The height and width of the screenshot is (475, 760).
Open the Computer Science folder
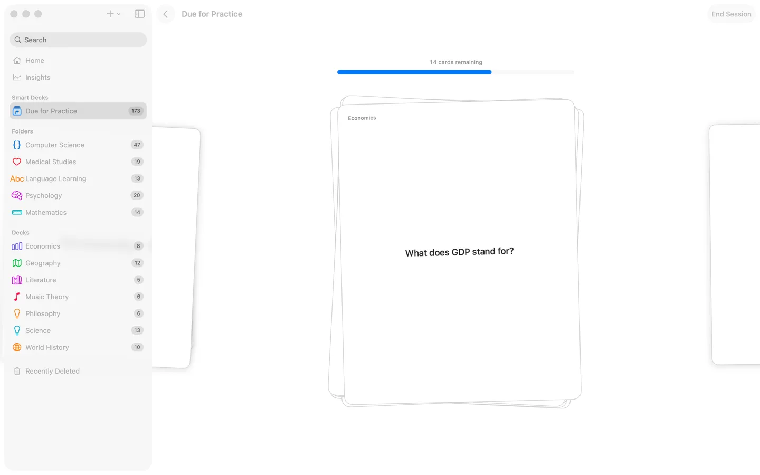(x=78, y=145)
